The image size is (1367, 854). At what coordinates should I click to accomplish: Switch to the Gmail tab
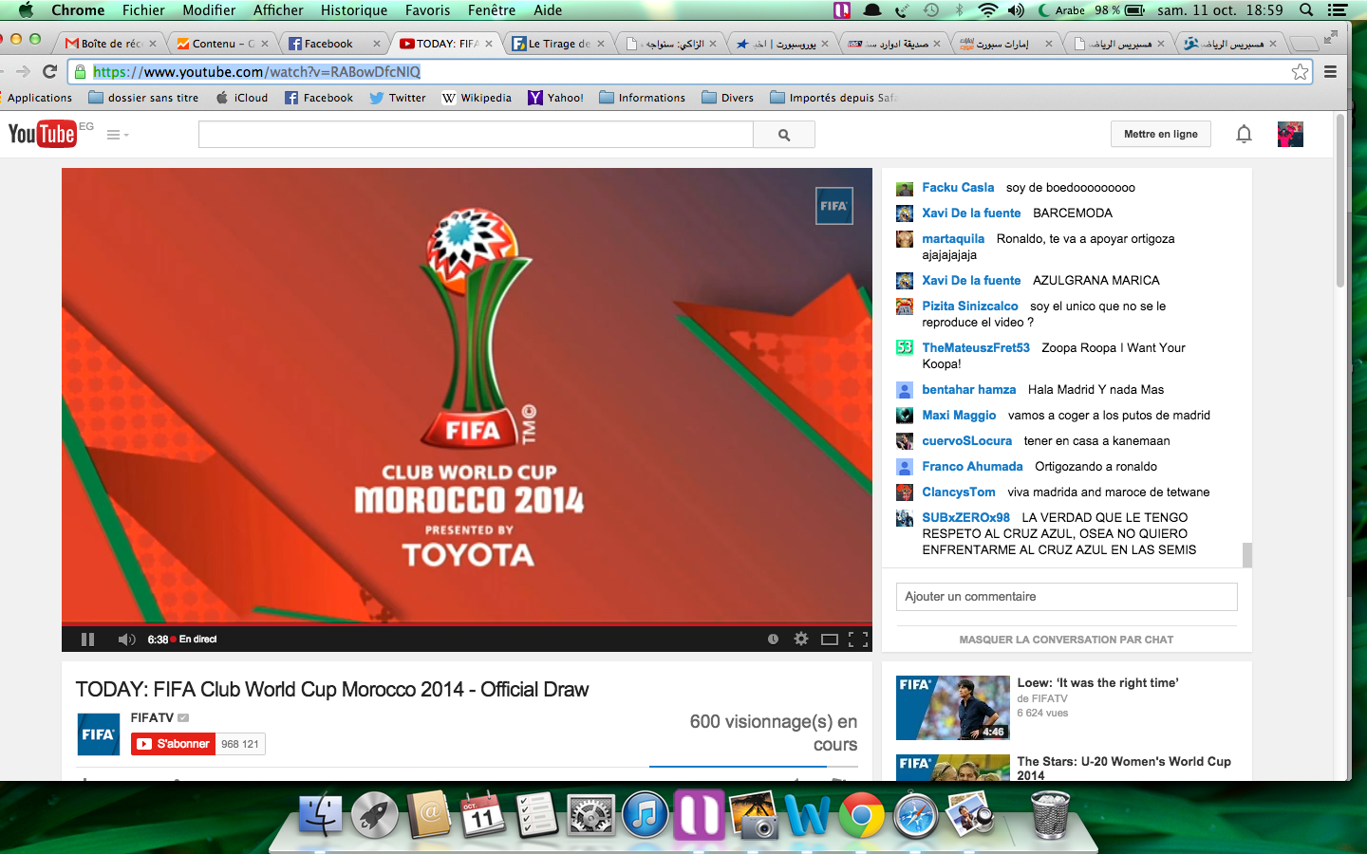tap(111, 44)
